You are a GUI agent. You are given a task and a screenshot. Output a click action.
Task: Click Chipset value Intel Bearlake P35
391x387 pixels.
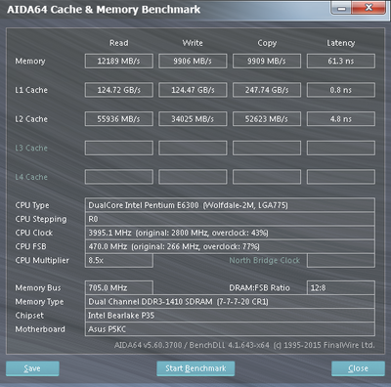coord(230,316)
